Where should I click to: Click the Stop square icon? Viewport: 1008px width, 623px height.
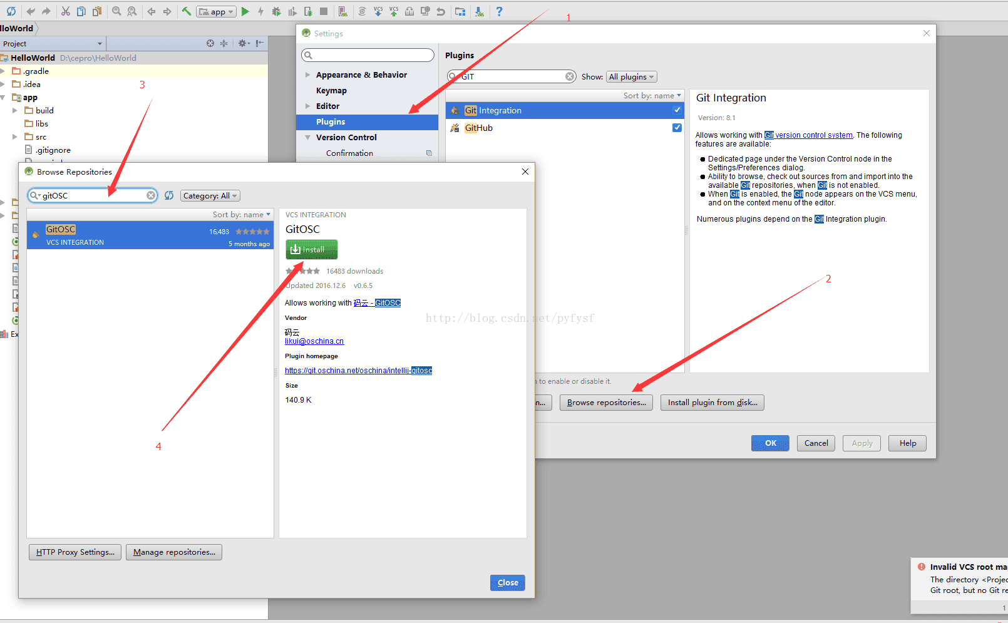point(324,11)
